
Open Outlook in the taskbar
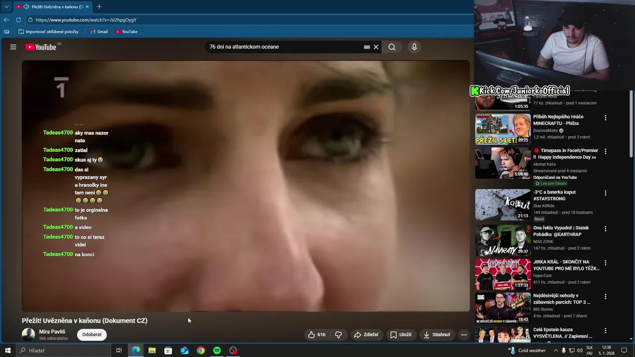(x=185, y=351)
